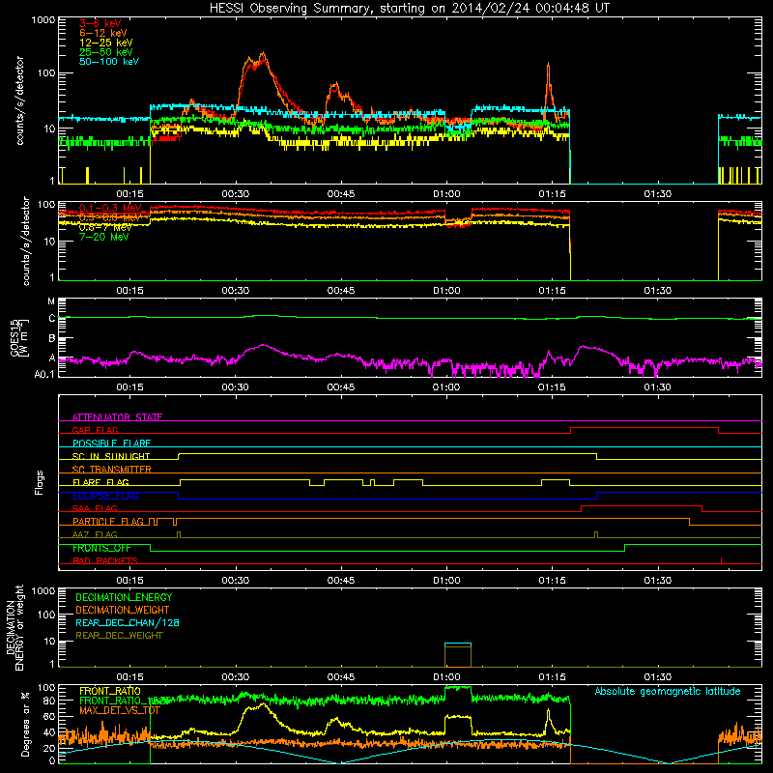Select the 6-12 keV legend label
Viewport: 773px width, 773px height.
tap(103, 33)
